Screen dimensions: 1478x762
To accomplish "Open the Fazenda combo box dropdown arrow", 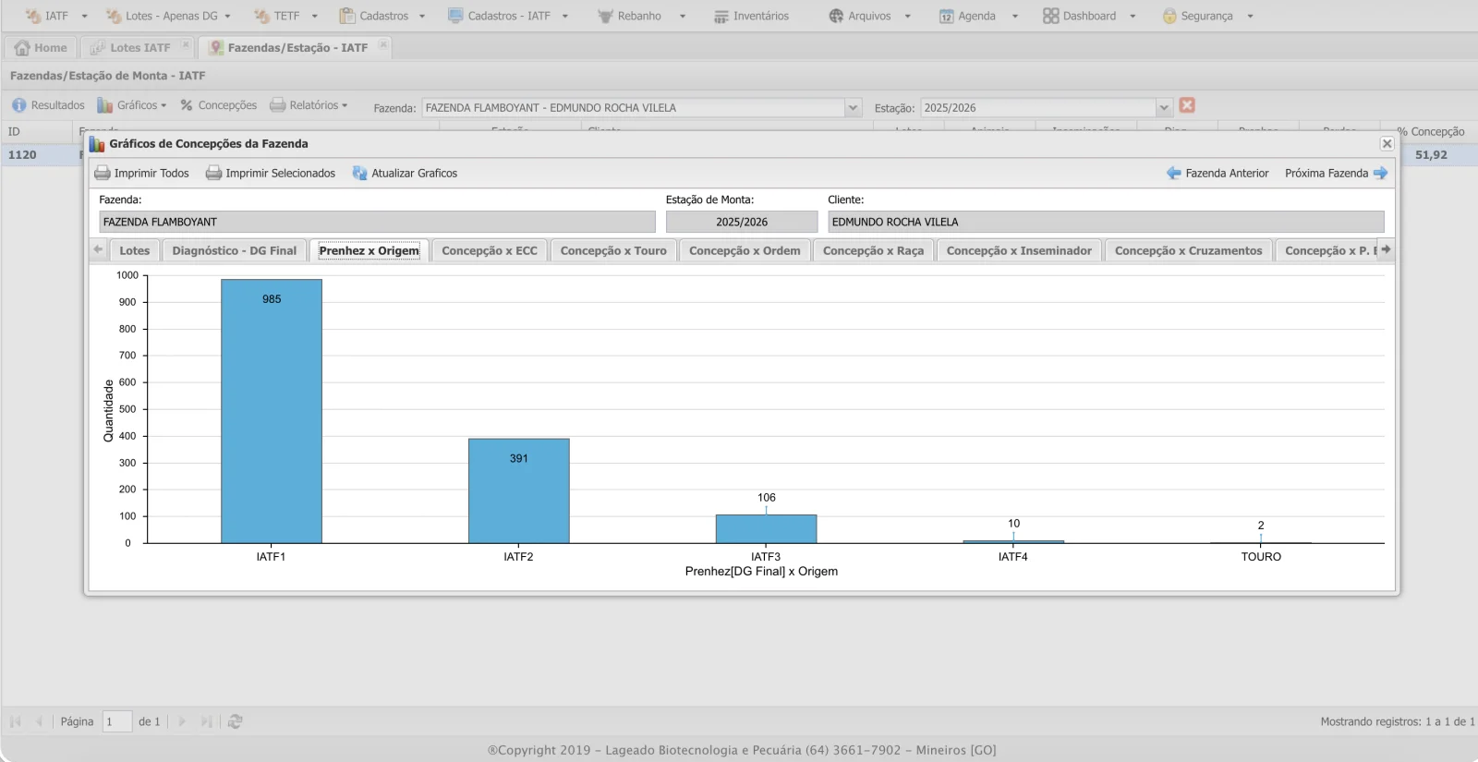I will pyautogui.click(x=853, y=107).
